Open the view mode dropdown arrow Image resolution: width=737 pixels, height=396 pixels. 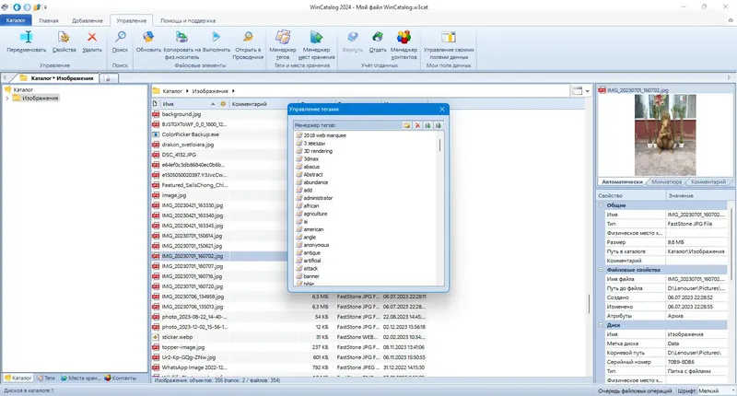point(588,91)
